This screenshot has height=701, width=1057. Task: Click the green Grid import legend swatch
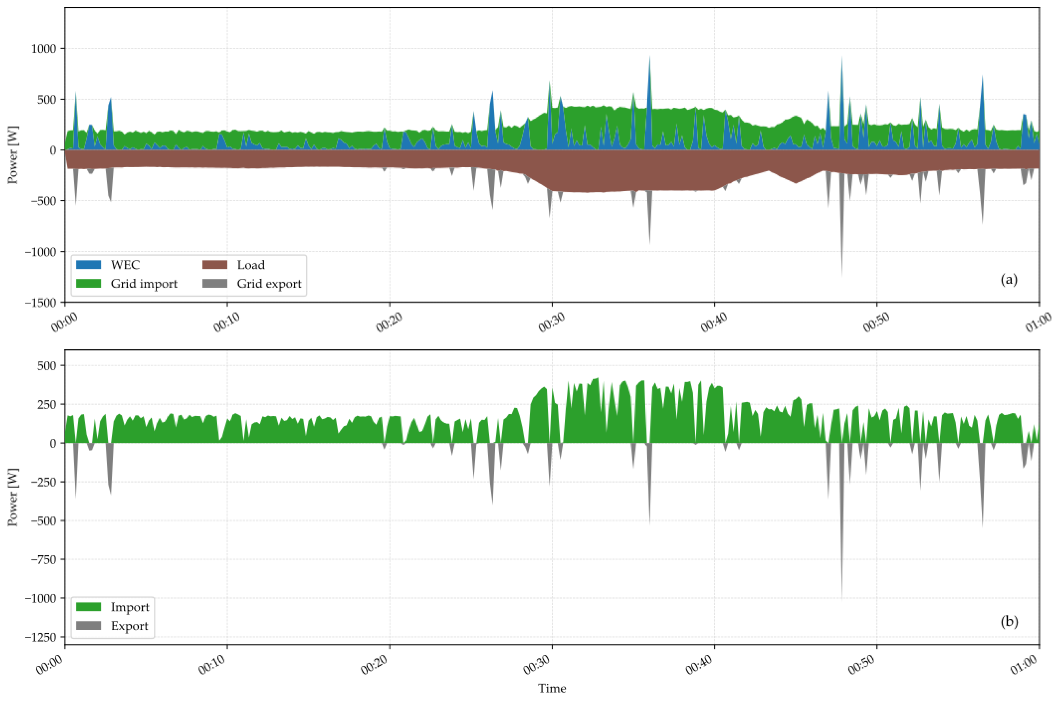point(88,283)
